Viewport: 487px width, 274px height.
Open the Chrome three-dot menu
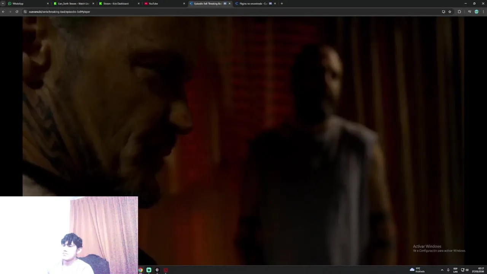click(x=484, y=12)
